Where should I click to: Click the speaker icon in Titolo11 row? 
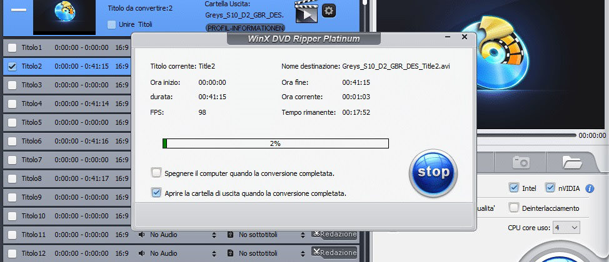tap(142, 235)
